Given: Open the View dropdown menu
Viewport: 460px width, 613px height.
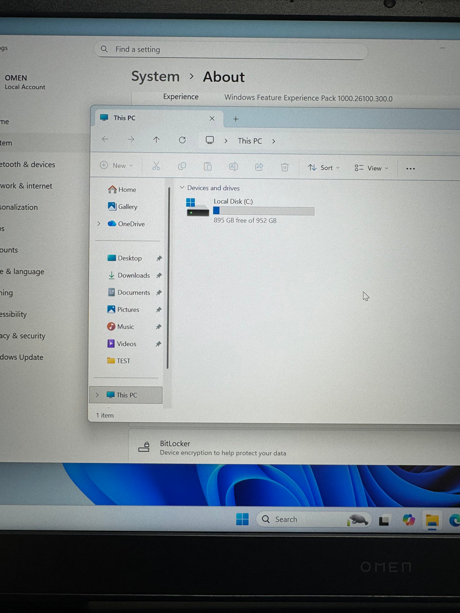Looking at the screenshot, I should pos(372,168).
